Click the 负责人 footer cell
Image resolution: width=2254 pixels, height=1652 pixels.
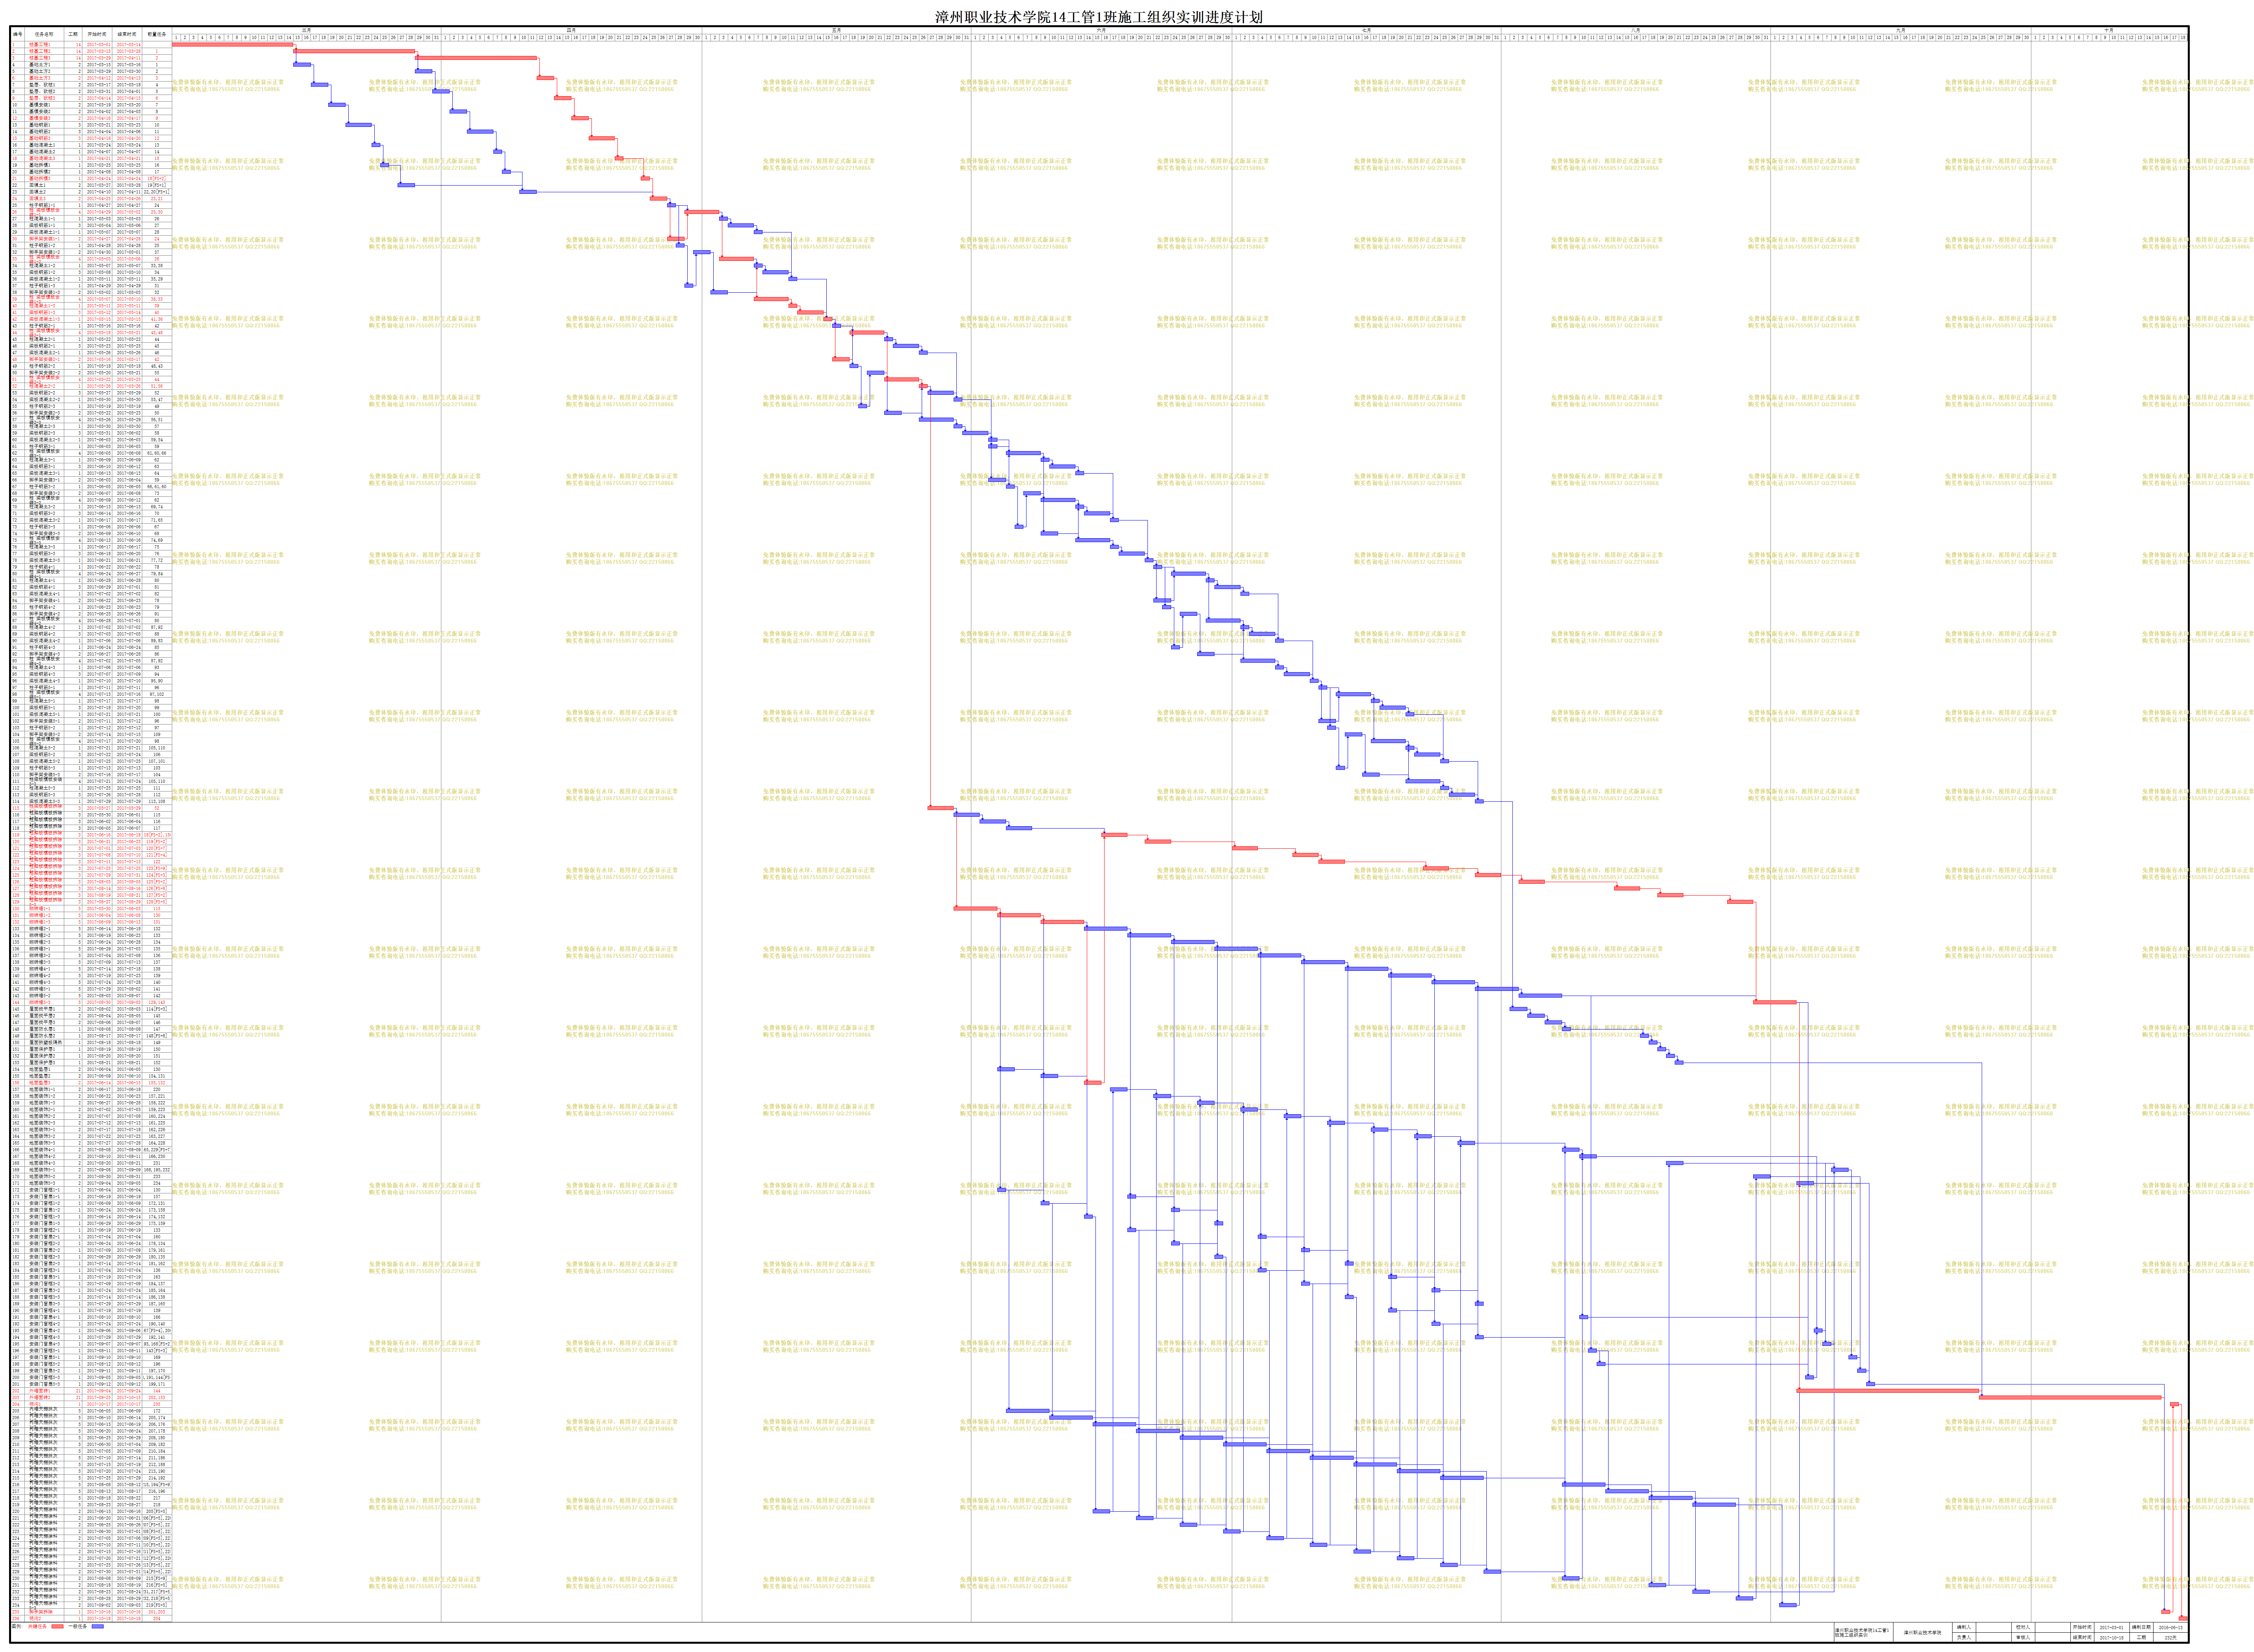tap(1964, 1637)
